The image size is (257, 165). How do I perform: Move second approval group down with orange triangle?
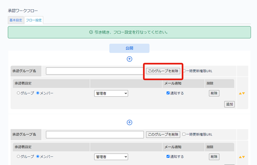243,157
